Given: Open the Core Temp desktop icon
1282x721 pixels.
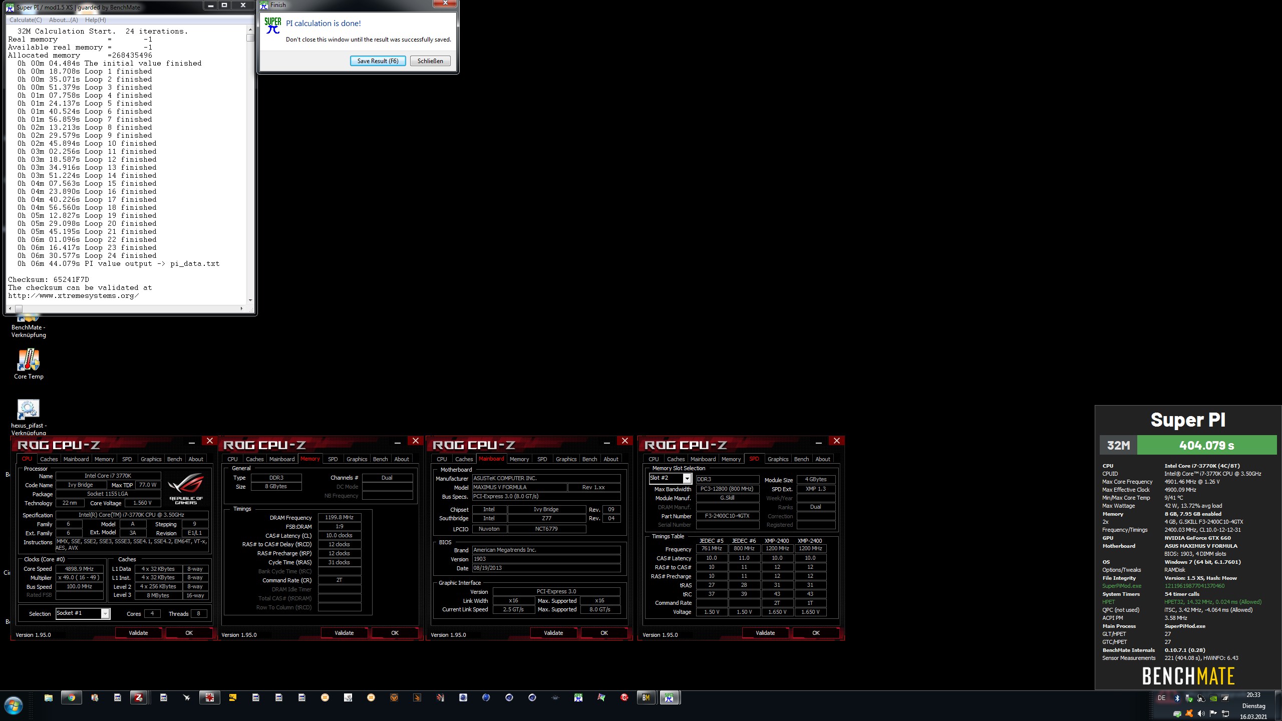Looking at the screenshot, I should (29, 365).
